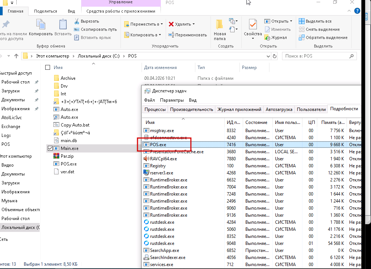Open the Поделиться ribbon tab
Screen dimensions: 371x269
point(46,11)
